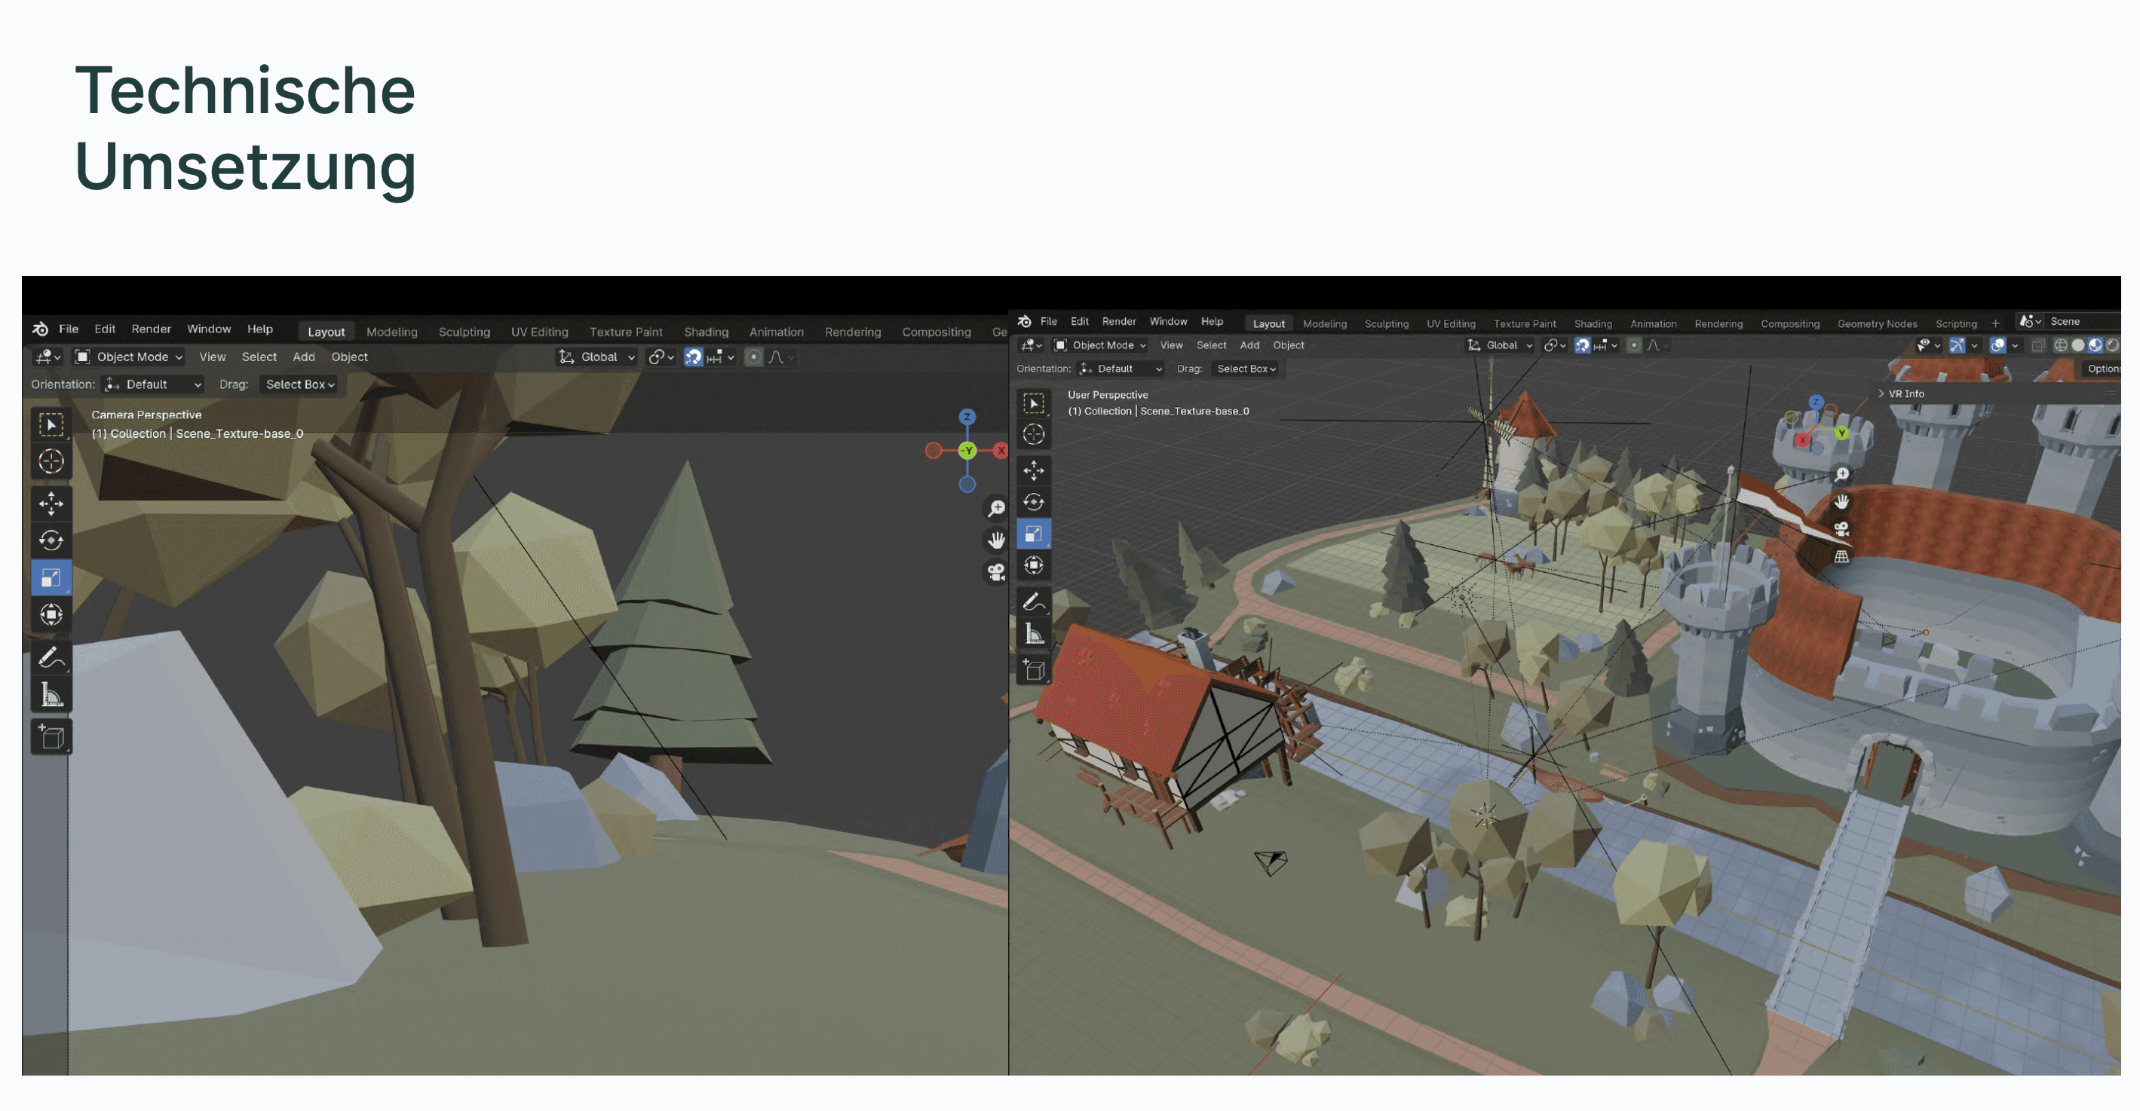Toggle snapping magnet in left viewport header
The image size is (2140, 1111).
pos(693,357)
